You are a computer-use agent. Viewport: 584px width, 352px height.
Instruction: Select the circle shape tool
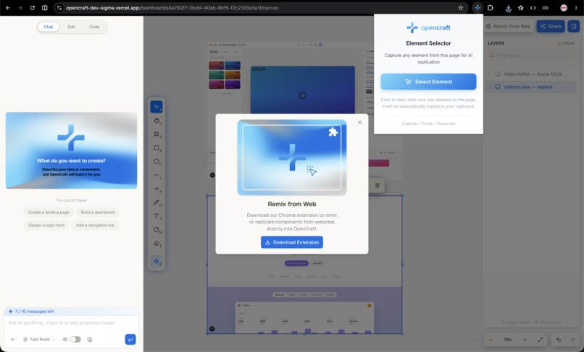point(157,162)
